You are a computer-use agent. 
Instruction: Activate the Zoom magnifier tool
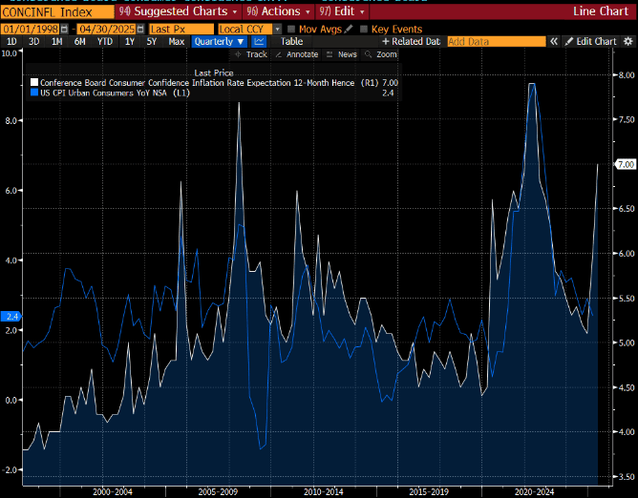381,54
